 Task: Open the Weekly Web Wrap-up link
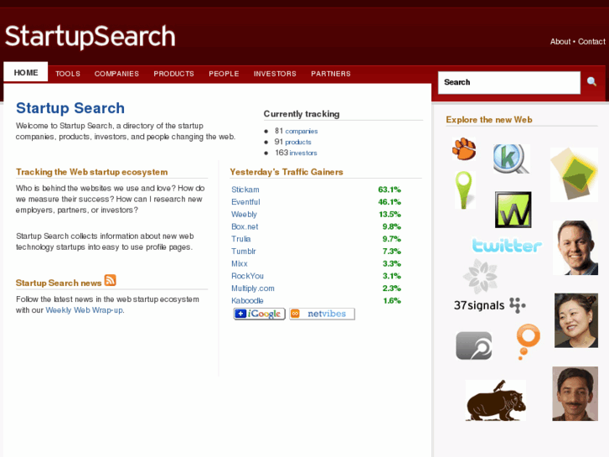point(85,310)
